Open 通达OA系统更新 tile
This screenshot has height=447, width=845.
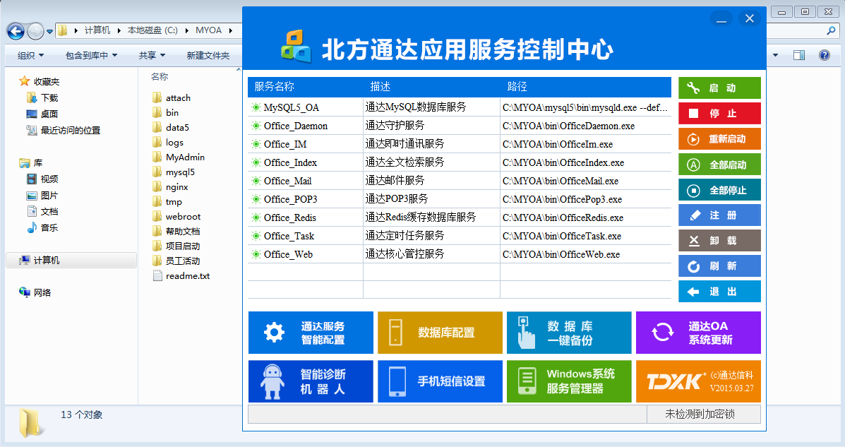point(698,333)
